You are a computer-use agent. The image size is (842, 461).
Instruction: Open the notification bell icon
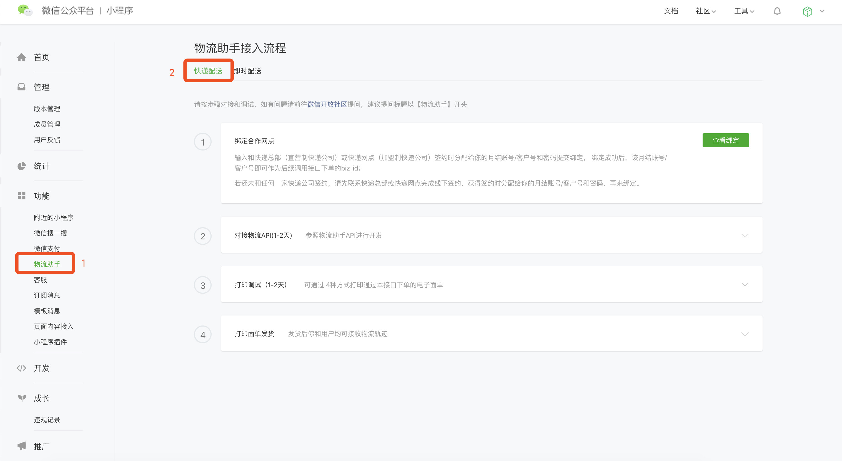[777, 11]
